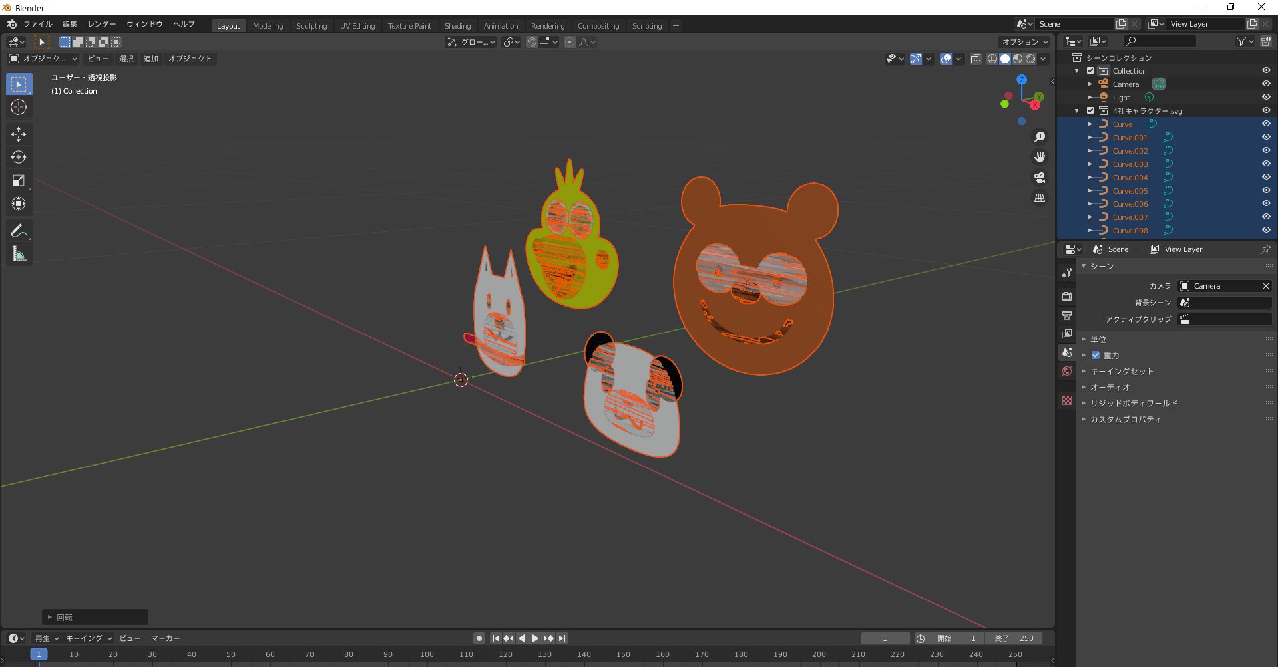Add a new workspace tab

pos(676,26)
